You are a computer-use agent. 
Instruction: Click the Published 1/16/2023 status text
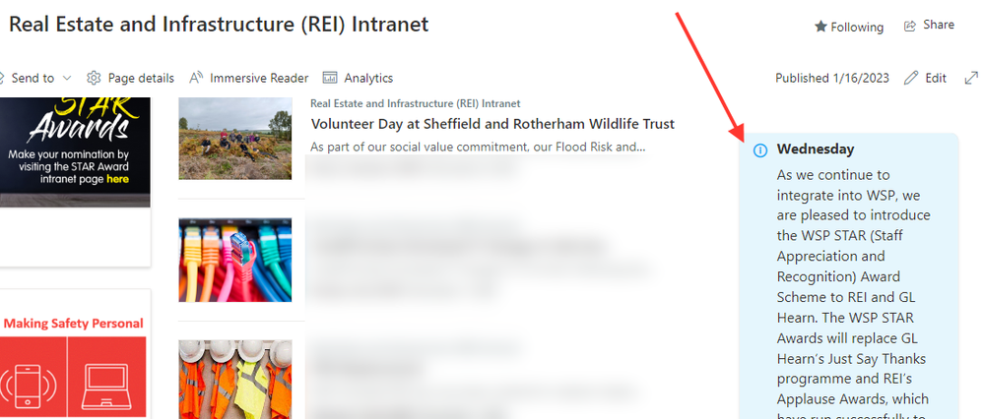tap(832, 78)
